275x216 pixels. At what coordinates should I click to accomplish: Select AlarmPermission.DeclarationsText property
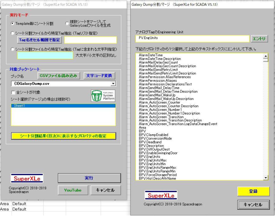click(x=165, y=84)
